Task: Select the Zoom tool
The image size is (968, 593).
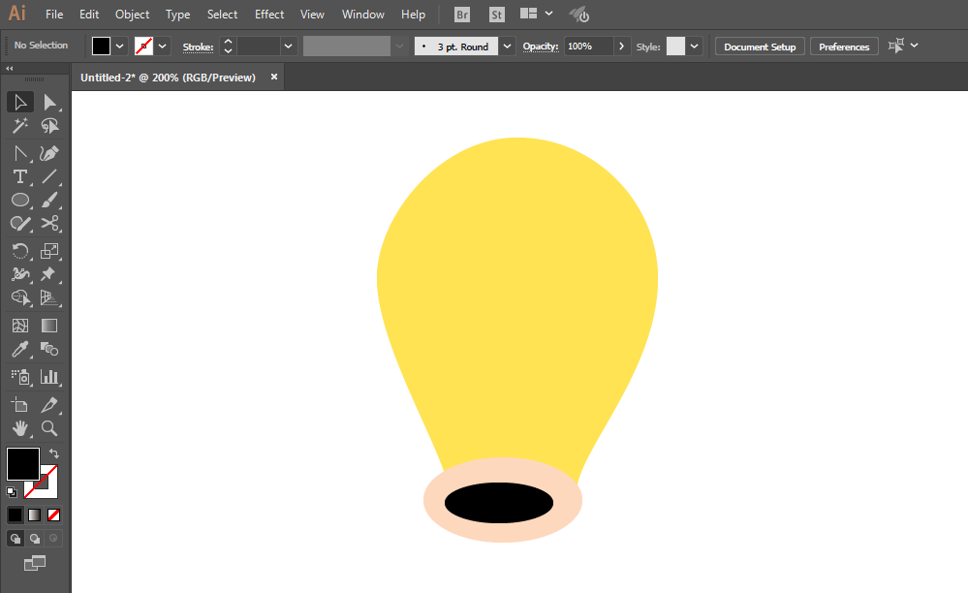Action: 49,428
